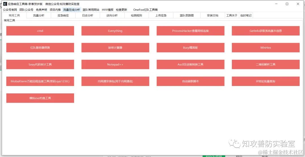The image size is (305, 157).
Task: Open IP地址批量查询 tool
Action: pos(266,81)
